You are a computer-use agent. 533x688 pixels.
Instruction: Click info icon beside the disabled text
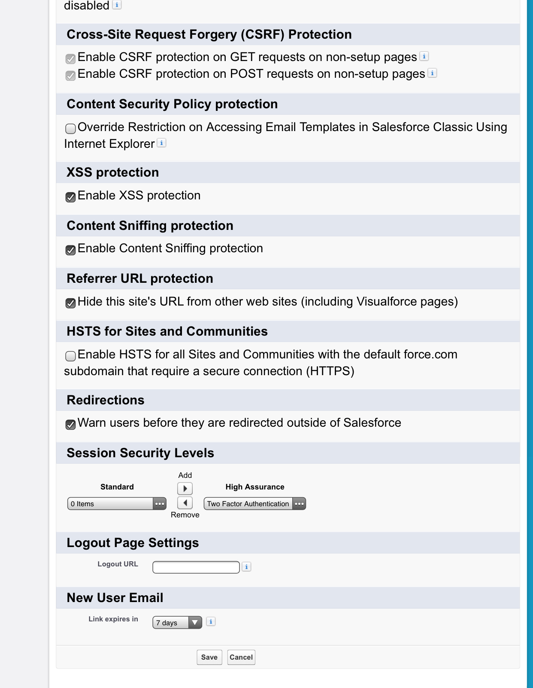tap(117, 5)
